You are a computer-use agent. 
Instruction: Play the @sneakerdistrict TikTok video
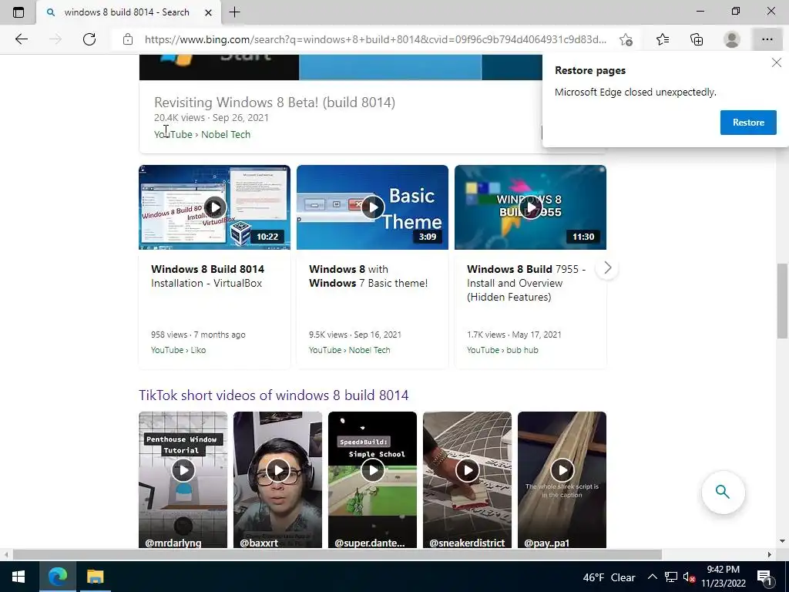468,470
